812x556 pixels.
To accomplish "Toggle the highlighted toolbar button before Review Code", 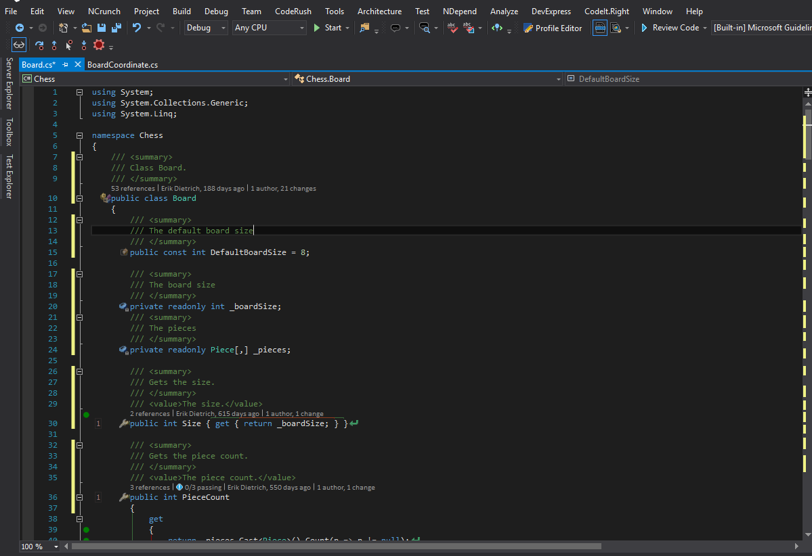I will [599, 28].
